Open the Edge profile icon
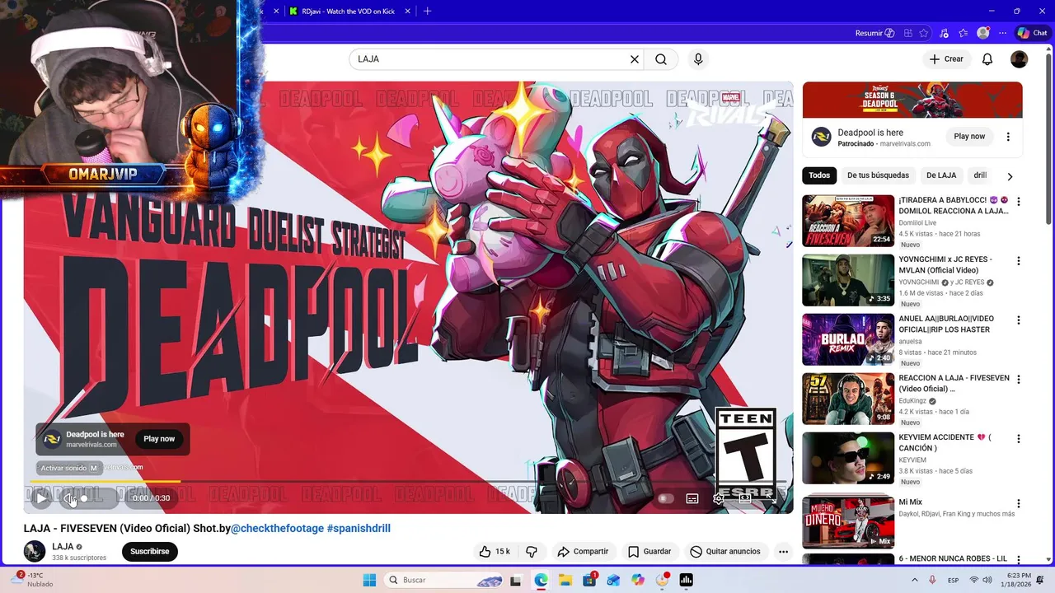 tap(982, 33)
